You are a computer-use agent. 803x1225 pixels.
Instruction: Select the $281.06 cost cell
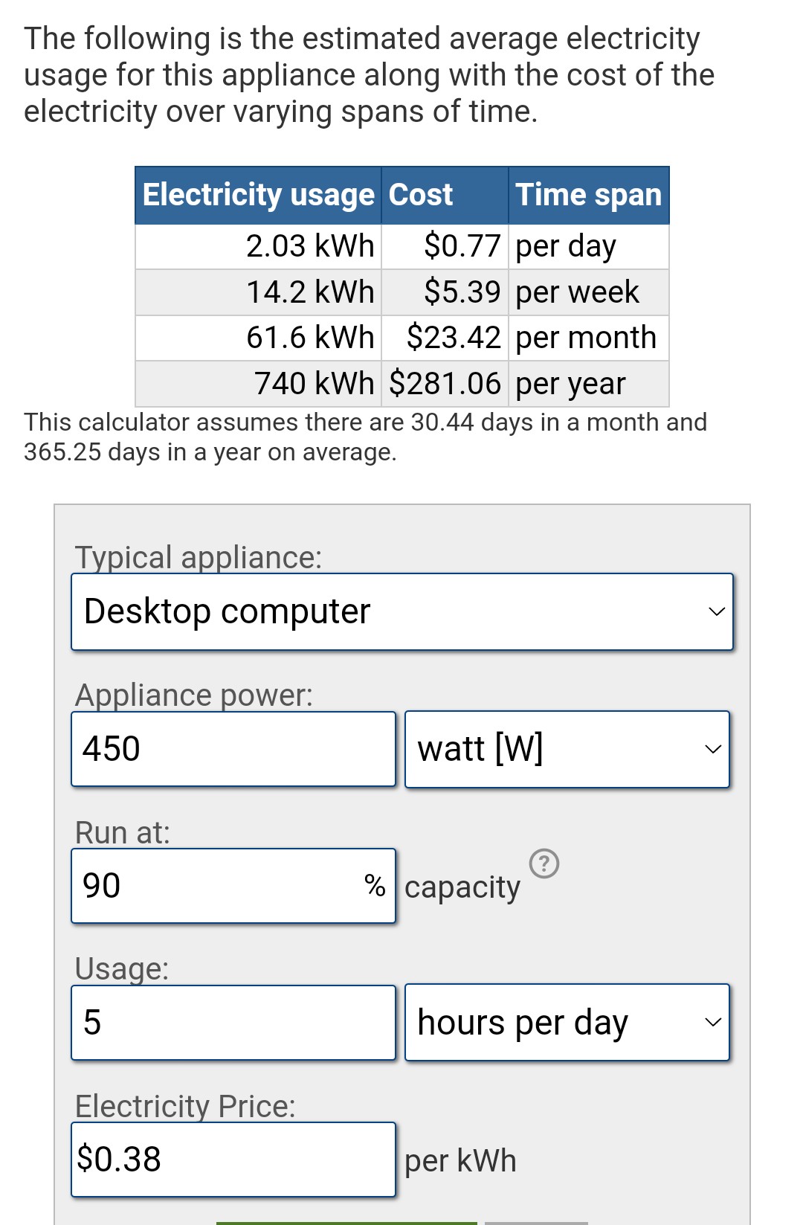point(445,384)
